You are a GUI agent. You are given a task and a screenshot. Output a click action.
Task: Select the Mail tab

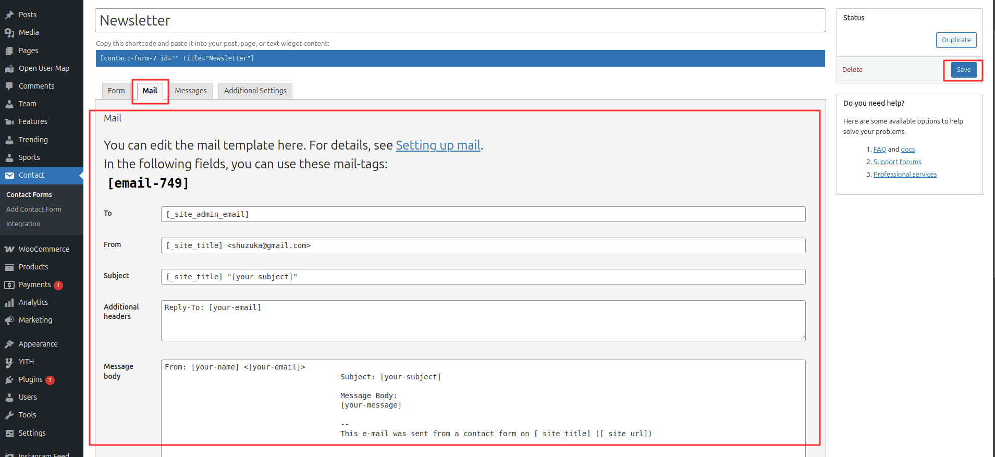[x=150, y=91]
